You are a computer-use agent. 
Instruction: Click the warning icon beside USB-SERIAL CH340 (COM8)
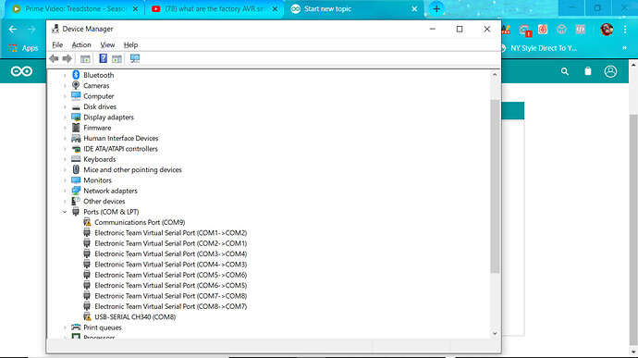(x=87, y=317)
